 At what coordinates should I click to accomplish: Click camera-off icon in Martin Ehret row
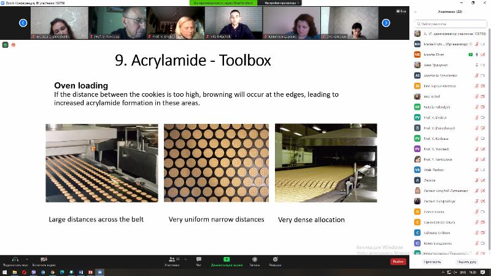point(482,55)
